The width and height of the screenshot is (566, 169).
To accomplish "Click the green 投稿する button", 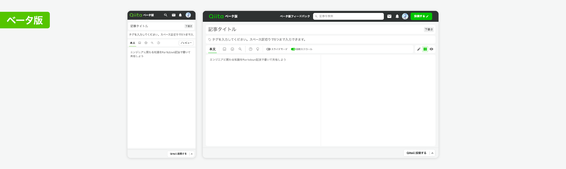I will coord(421,16).
